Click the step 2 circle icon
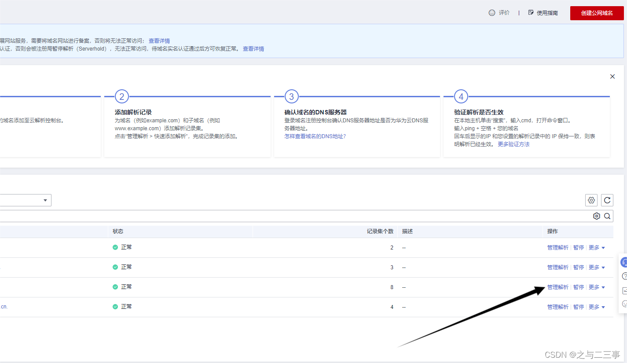 tap(122, 96)
